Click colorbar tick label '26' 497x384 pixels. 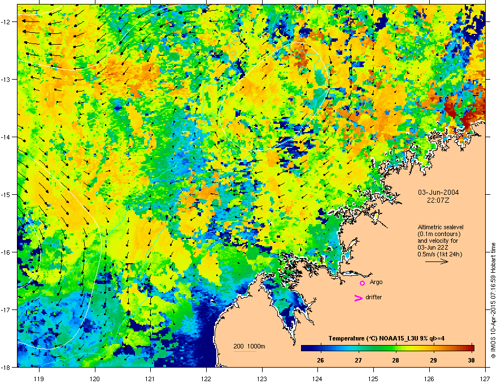(x=320, y=360)
